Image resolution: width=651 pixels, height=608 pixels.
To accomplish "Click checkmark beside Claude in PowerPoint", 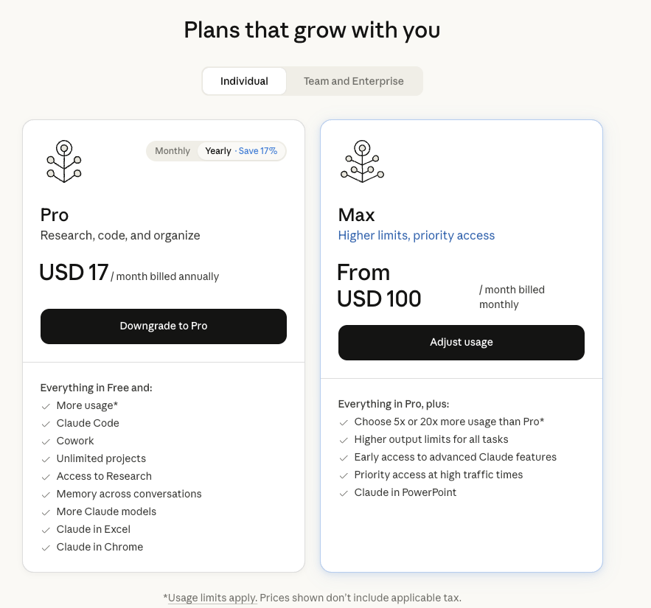I will coord(344,493).
